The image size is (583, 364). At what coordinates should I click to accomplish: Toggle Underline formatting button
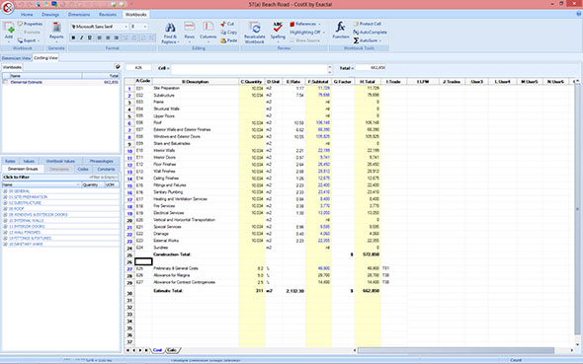pos(90,37)
